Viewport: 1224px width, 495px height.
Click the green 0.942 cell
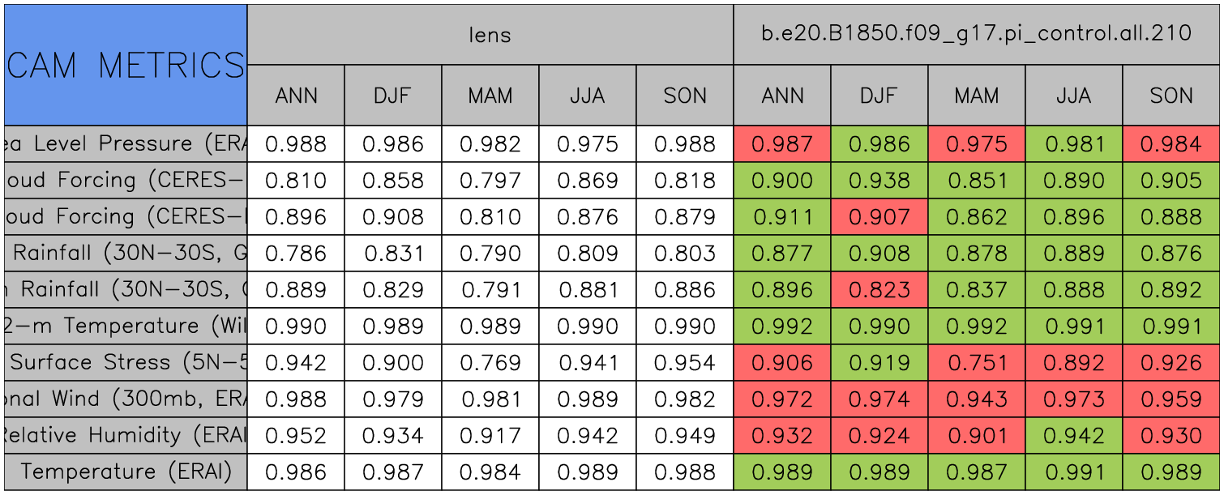1073,435
